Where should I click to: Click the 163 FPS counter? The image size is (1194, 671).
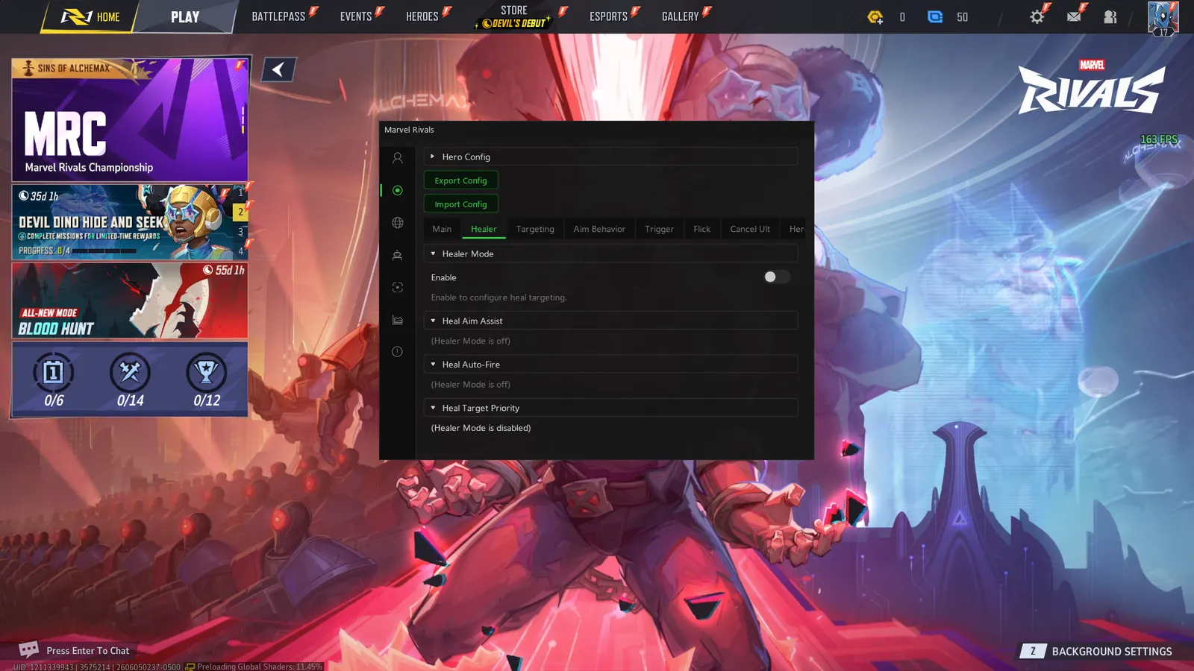(1159, 139)
